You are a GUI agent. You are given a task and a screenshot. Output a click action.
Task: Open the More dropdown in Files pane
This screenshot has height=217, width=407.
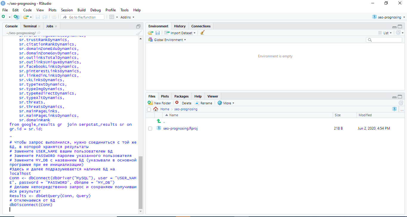[225, 103]
